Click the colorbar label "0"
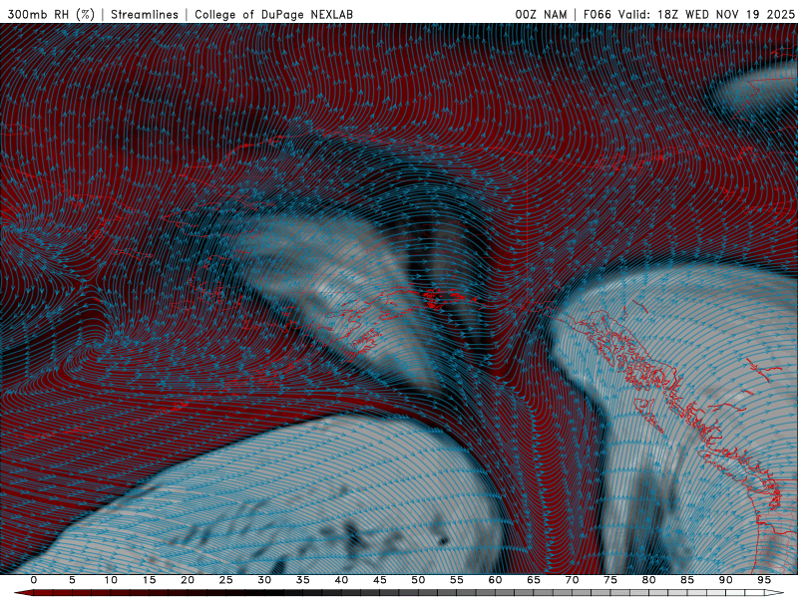This screenshot has width=798, height=598. 34,580
